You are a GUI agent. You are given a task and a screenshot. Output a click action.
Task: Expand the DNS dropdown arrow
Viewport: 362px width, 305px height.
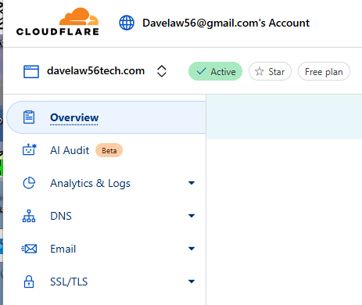pyautogui.click(x=192, y=216)
